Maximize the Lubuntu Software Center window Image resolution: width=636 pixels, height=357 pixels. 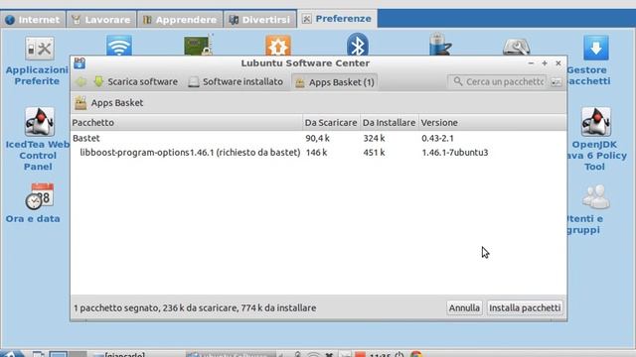coord(545,63)
